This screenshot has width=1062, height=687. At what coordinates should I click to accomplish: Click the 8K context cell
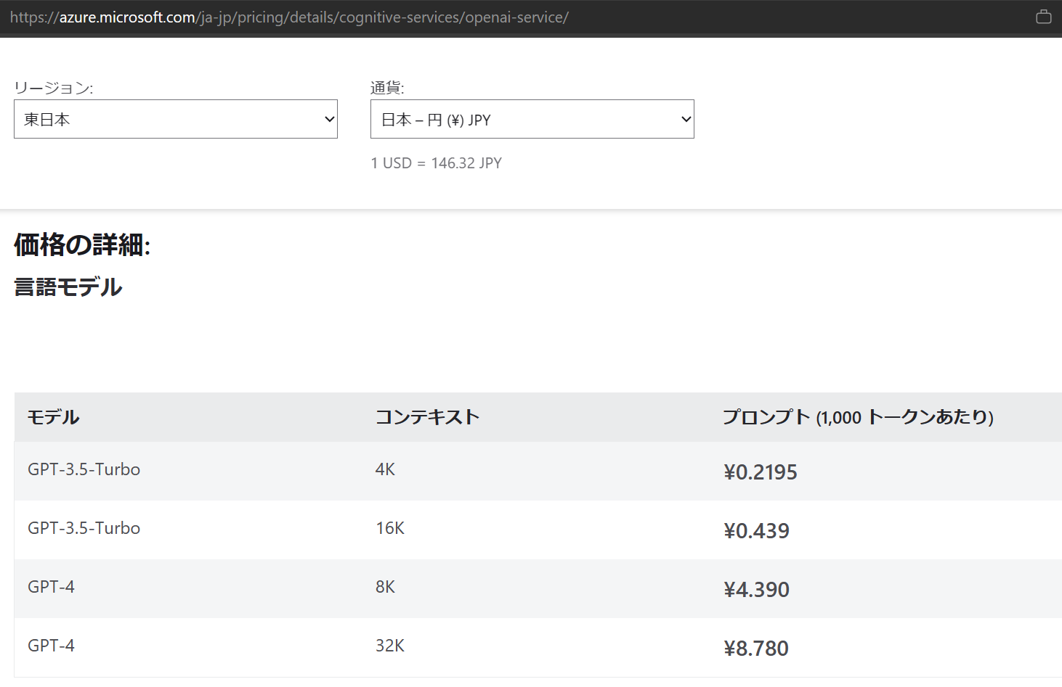coord(385,587)
